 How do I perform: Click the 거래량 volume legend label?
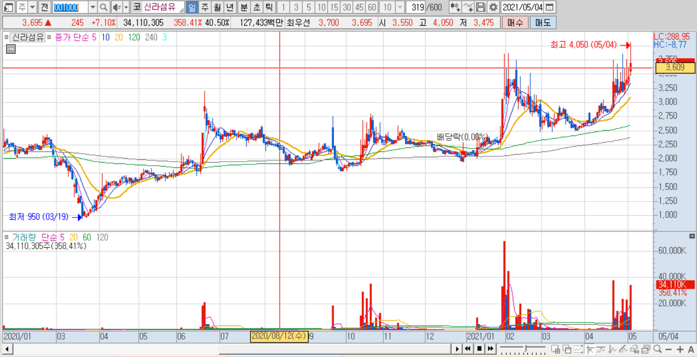24,237
